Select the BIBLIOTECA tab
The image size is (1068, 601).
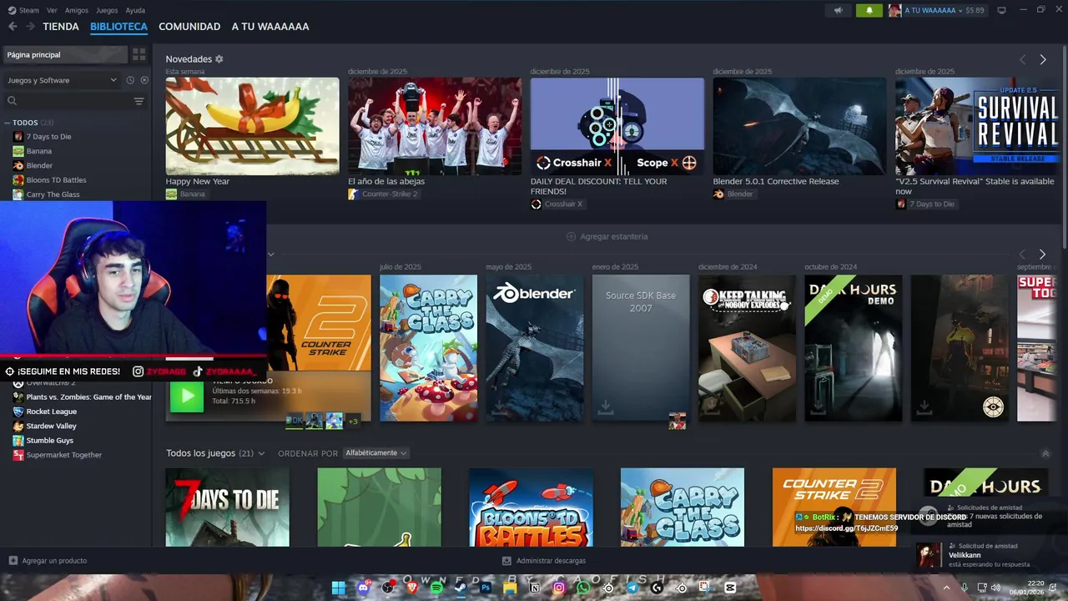118,27
